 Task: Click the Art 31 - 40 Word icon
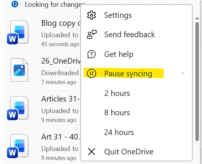coord(18,146)
